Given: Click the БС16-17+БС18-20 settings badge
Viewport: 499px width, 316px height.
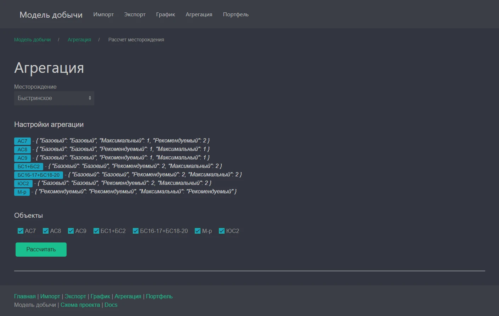Looking at the screenshot, I should 39,175.
